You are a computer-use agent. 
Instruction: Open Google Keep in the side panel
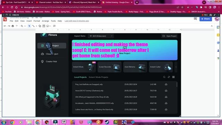tap(218, 35)
